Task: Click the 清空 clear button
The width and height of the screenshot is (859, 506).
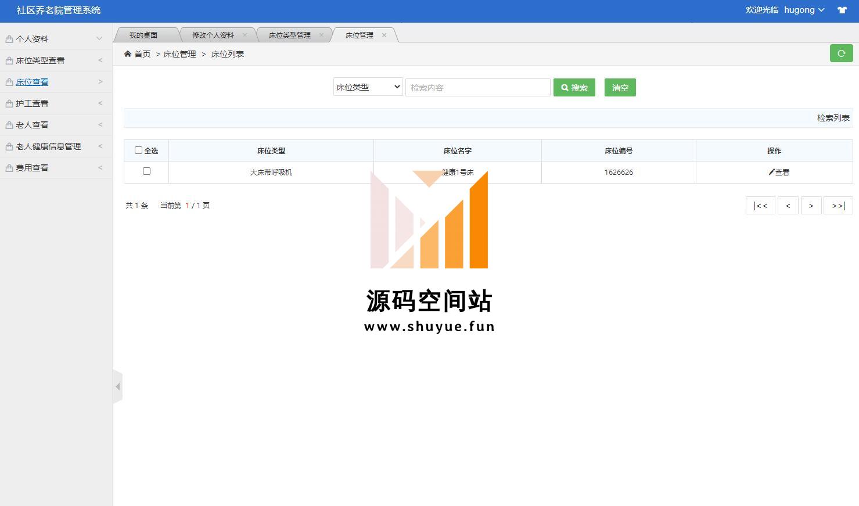Action: pyautogui.click(x=620, y=88)
